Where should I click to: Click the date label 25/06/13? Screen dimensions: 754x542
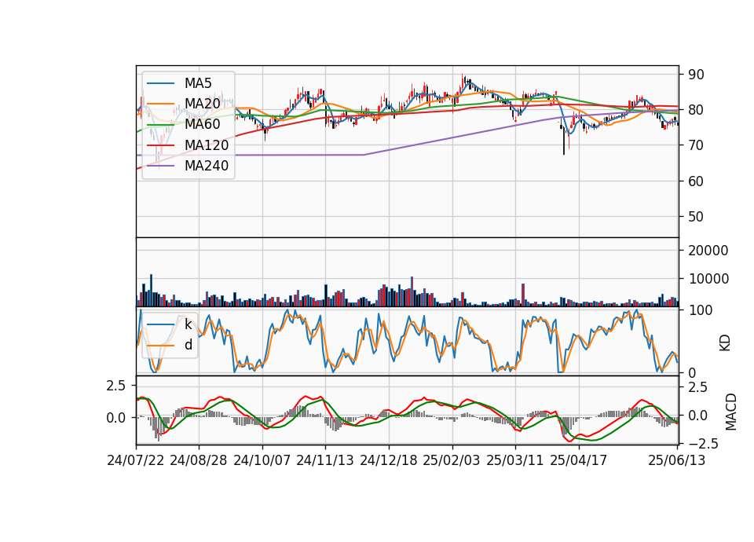677,460
